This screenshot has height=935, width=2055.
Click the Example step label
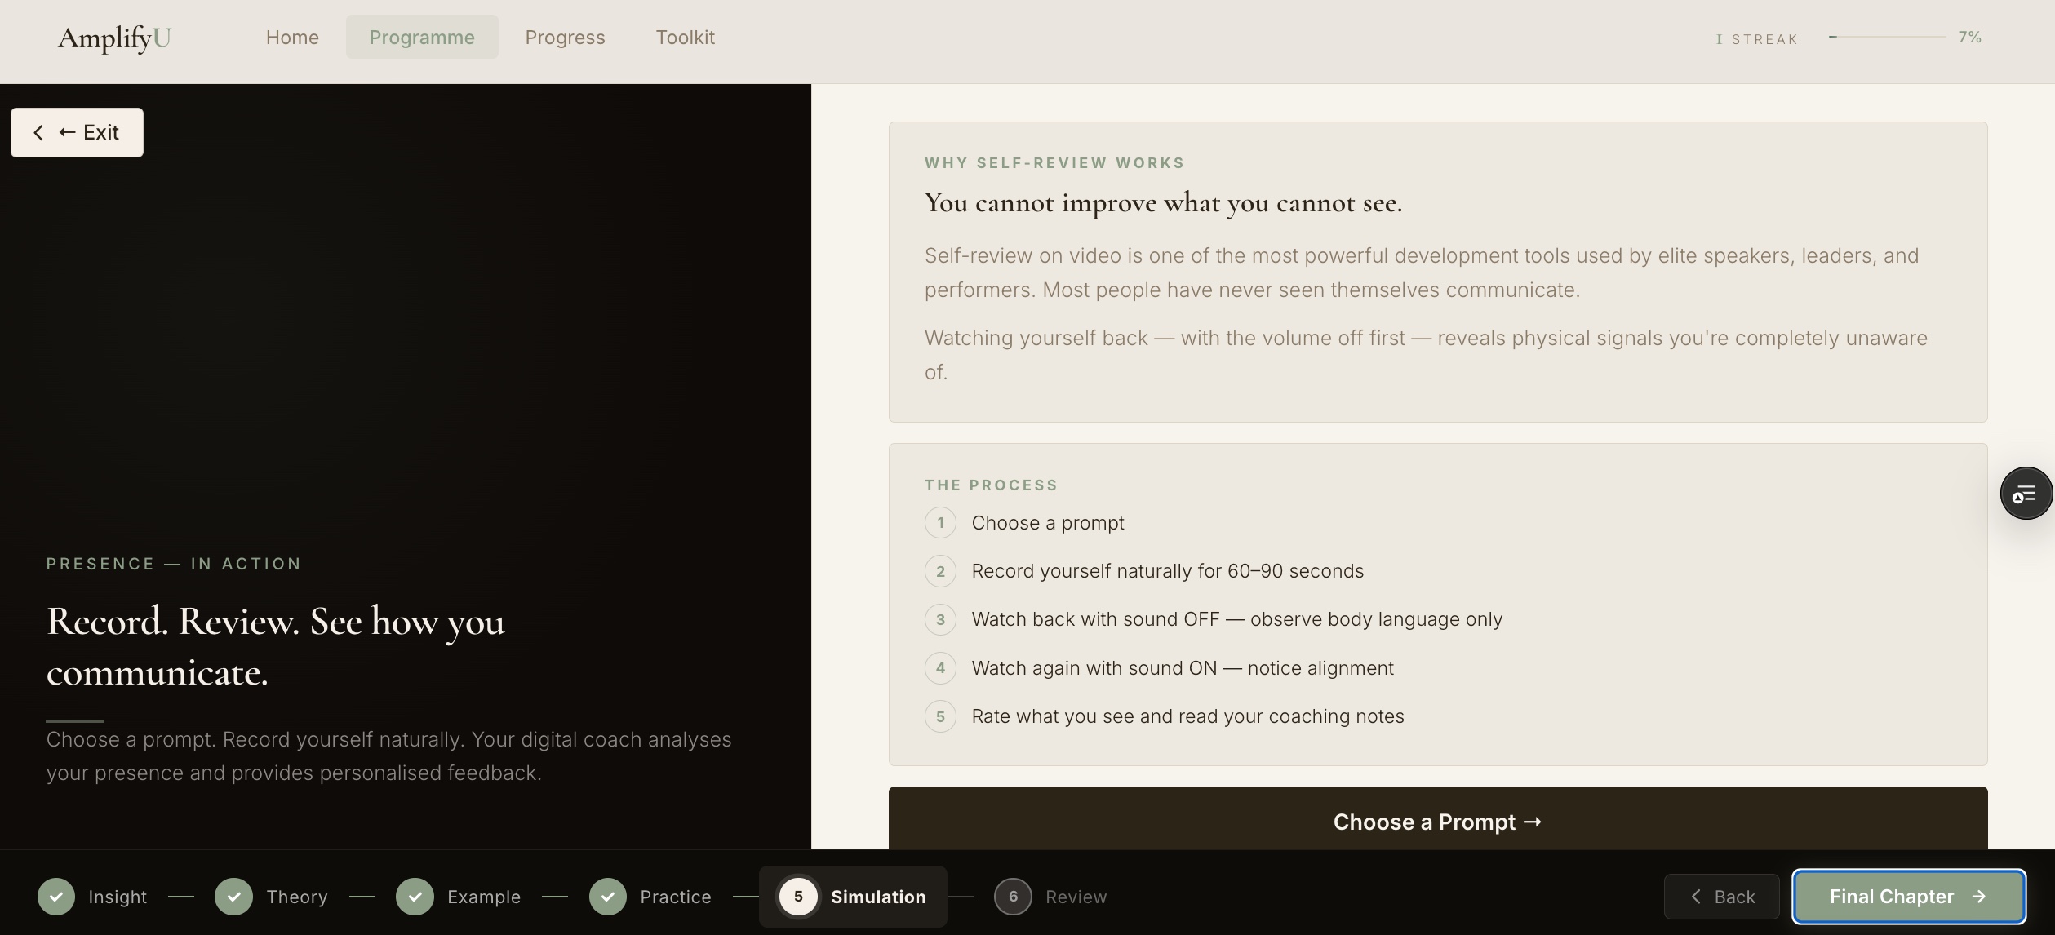click(x=484, y=897)
